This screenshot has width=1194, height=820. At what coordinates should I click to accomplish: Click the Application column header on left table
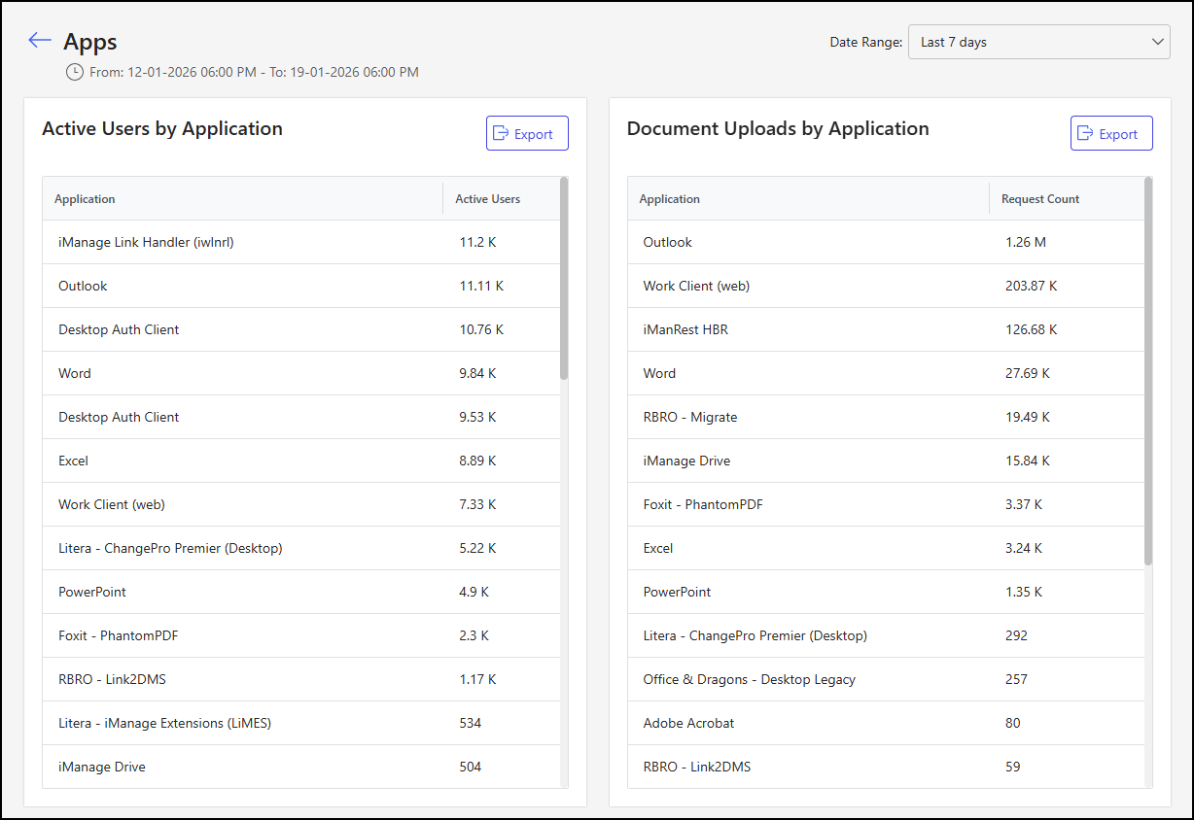coord(85,199)
